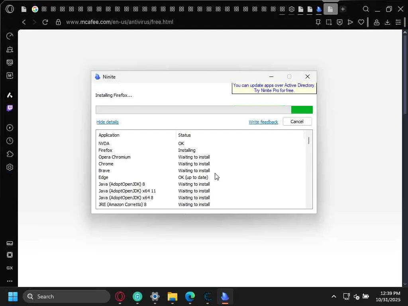Select the Opera Chromium row

pyautogui.click(x=200, y=157)
